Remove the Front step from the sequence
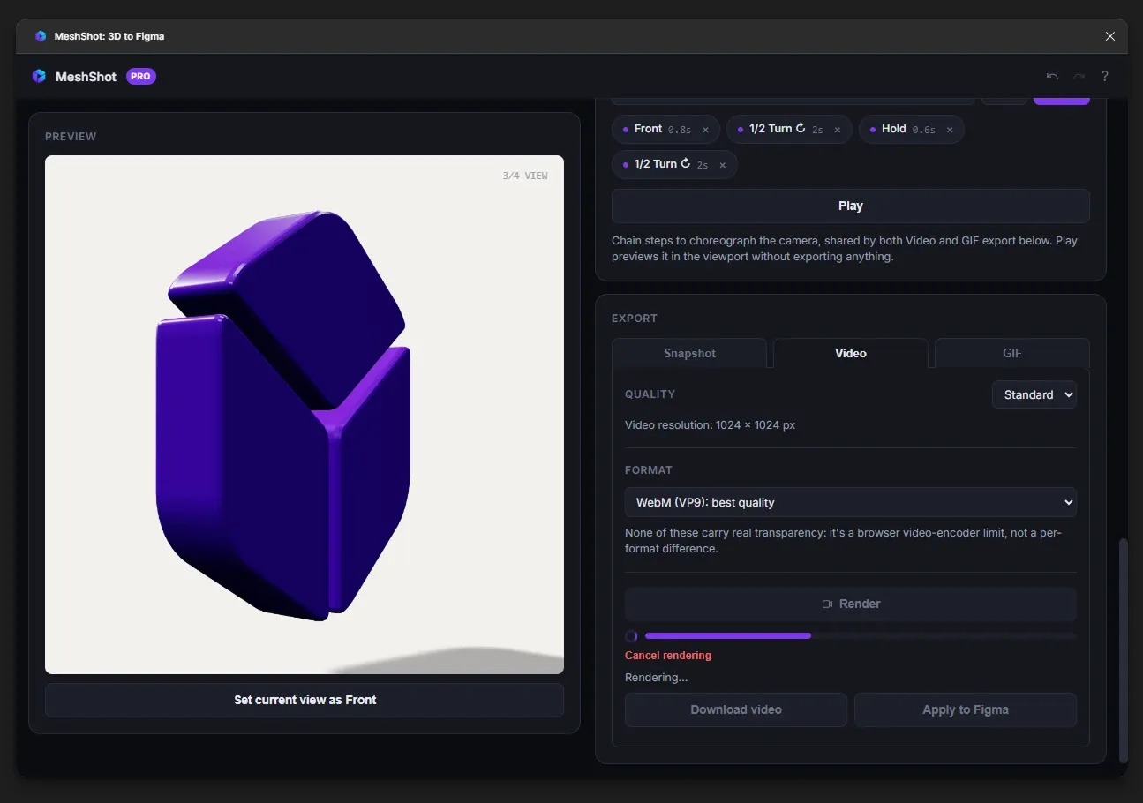Viewport: 1143px width, 803px height. click(x=705, y=130)
